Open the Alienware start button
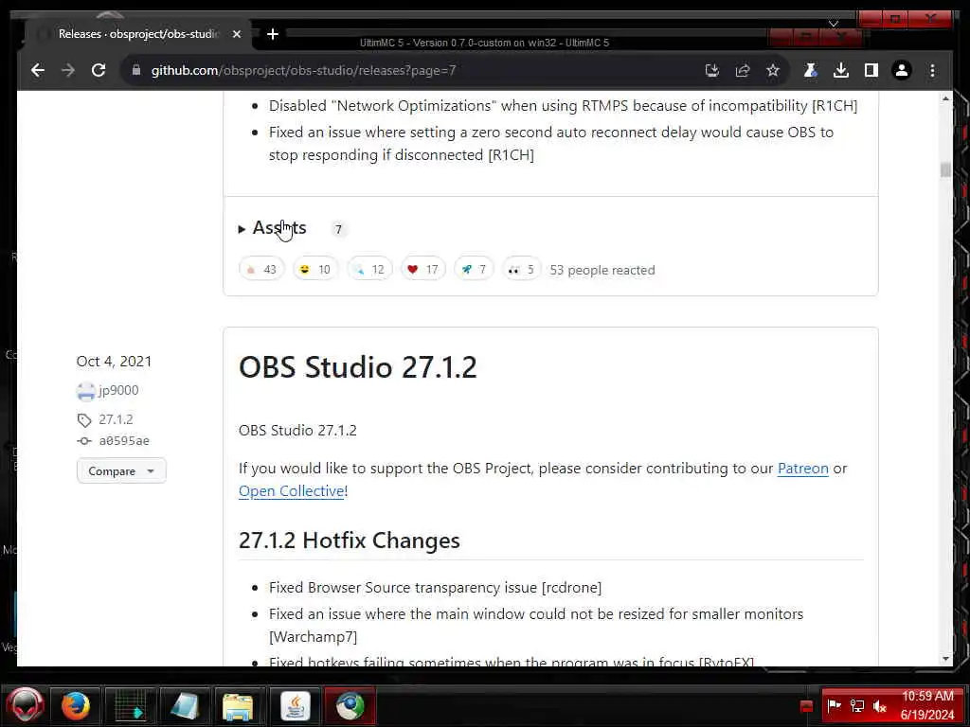 [25, 705]
